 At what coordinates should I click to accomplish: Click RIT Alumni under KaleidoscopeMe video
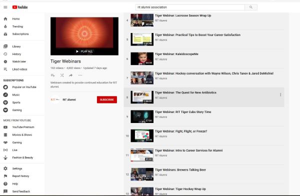tap(161, 59)
